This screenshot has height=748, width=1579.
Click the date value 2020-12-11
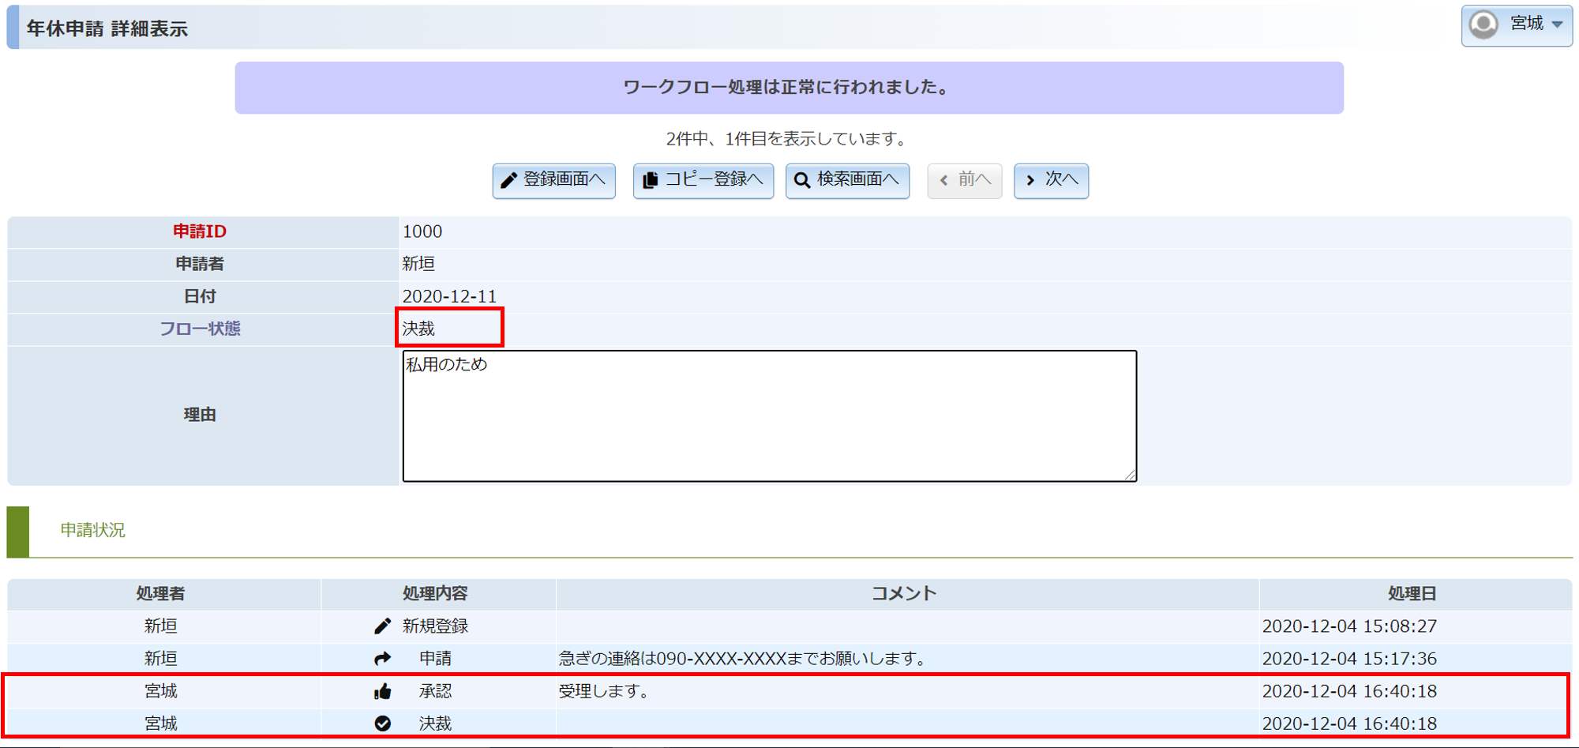450,296
